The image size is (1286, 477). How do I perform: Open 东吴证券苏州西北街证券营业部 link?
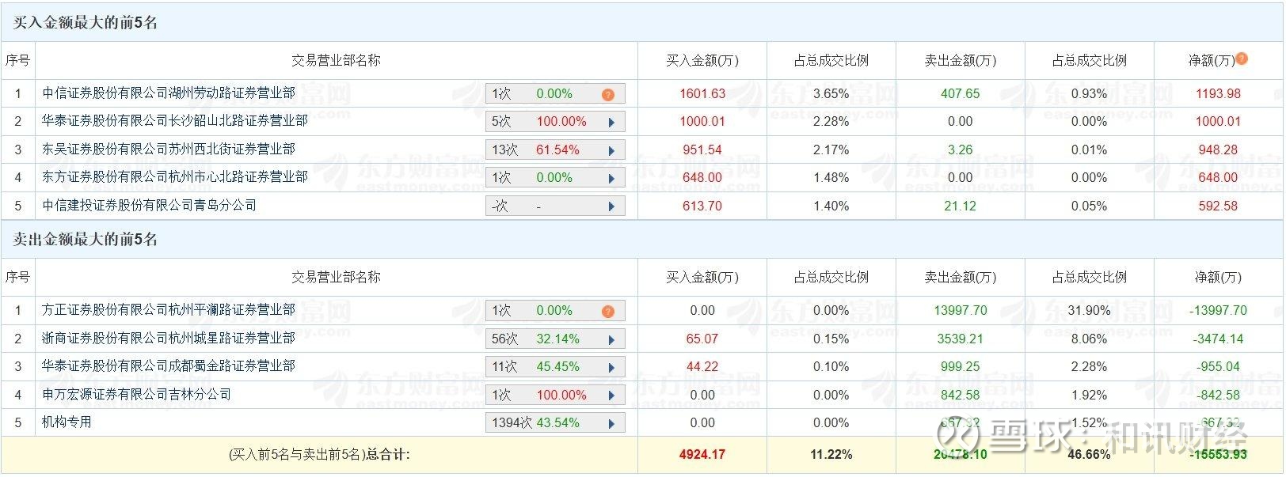click(169, 150)
